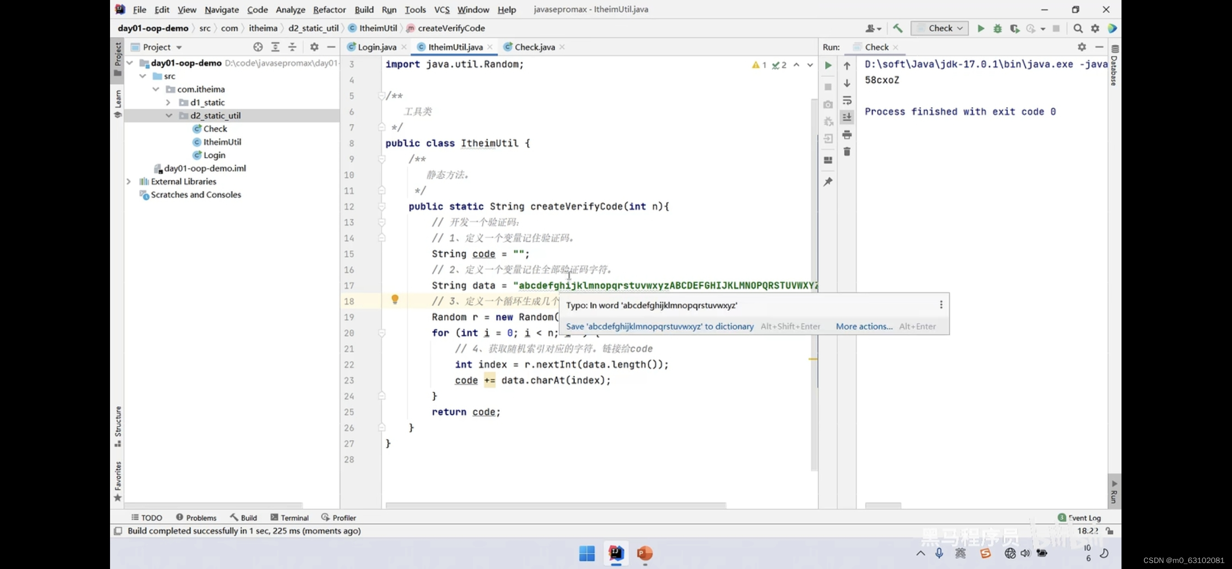Click the green Run button in main toolbar
Screen dimensions: 1232x569
point(981,28)
